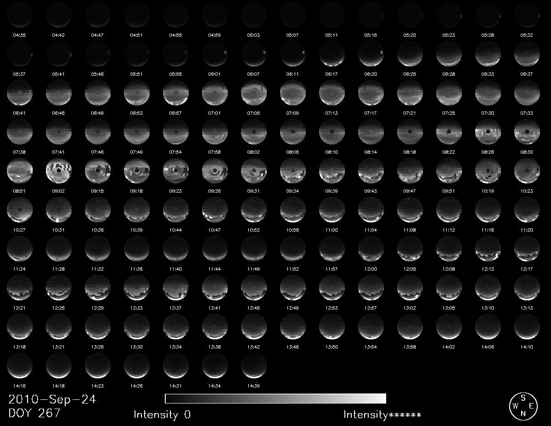Open the sky image above 09:15

pos(98,171)
